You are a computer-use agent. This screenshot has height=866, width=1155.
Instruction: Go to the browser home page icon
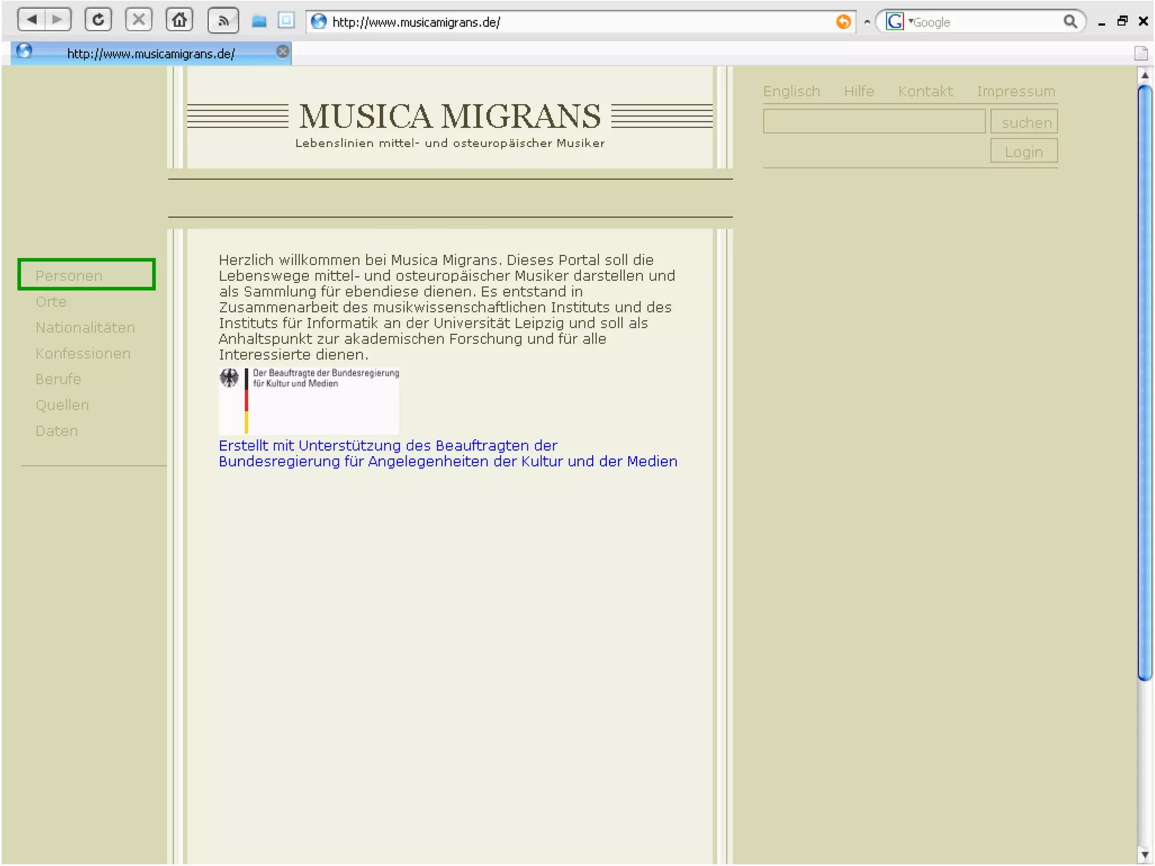(x=179, y=21)
